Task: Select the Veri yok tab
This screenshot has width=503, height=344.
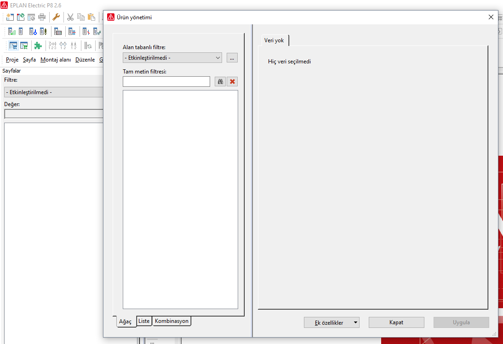Action: click(274, 40)
